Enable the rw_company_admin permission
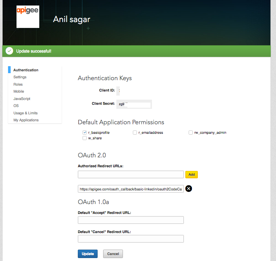This screenshot has height=261, width=276. pos(190,132)
